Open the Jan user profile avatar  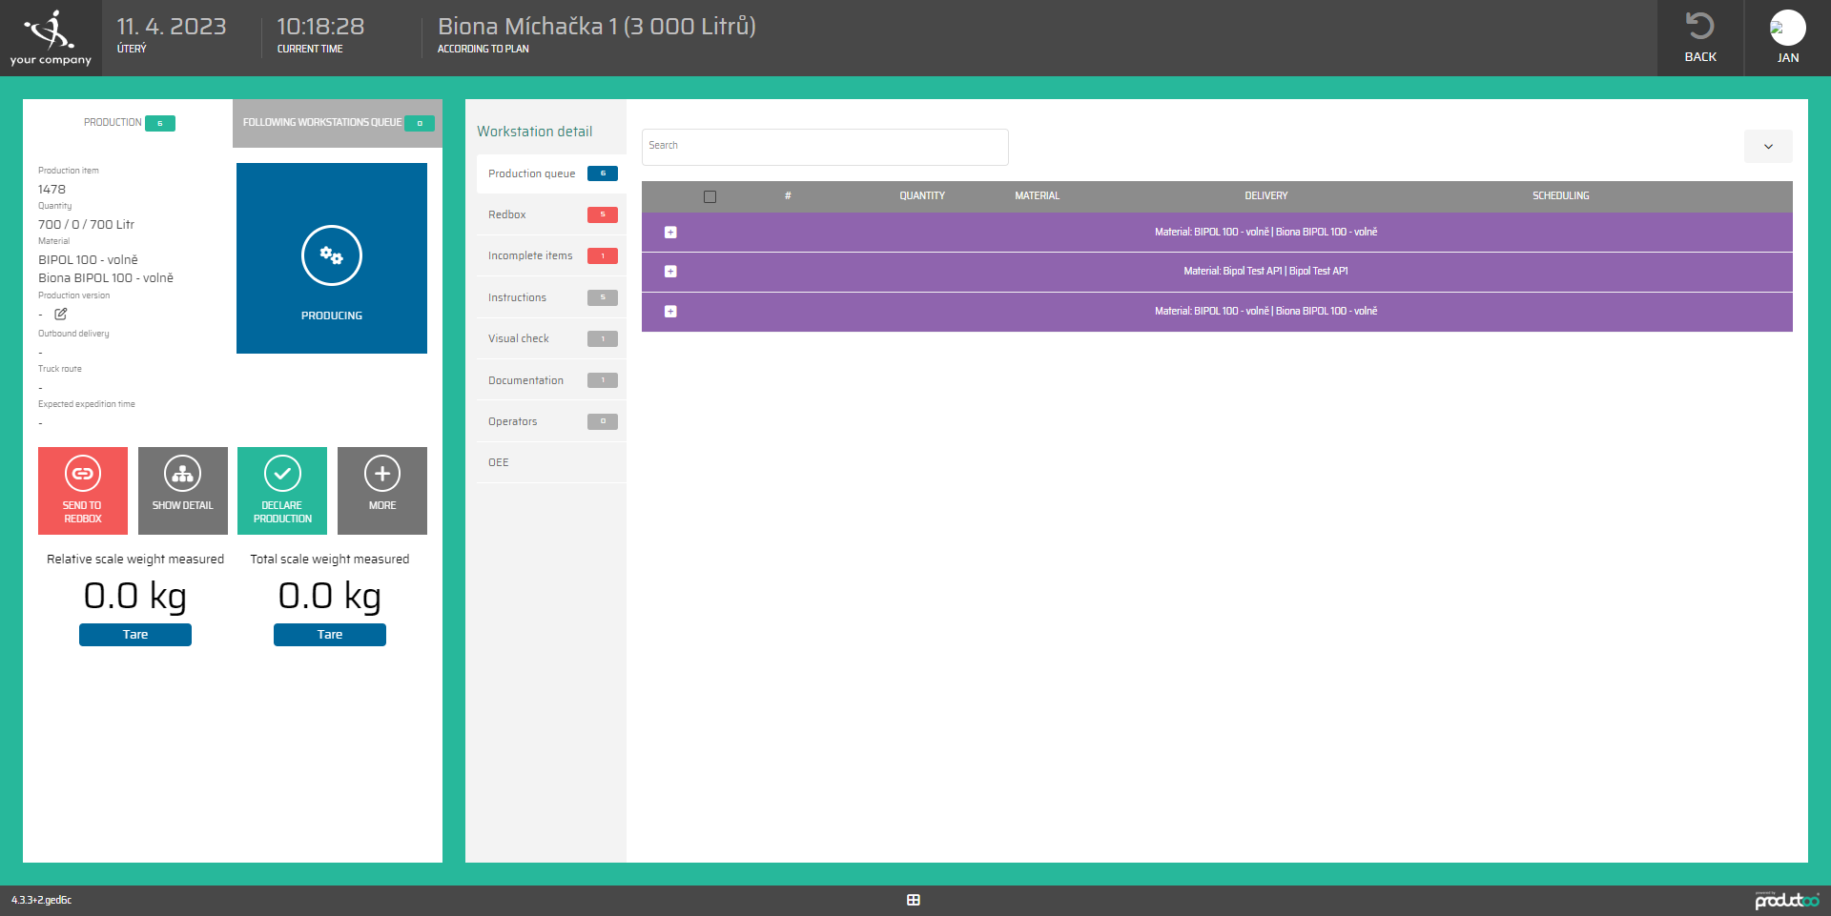click(1787, 28)
